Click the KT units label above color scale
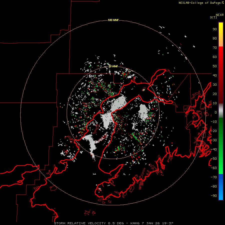This screenshot has width=225, height=225. 213,17
